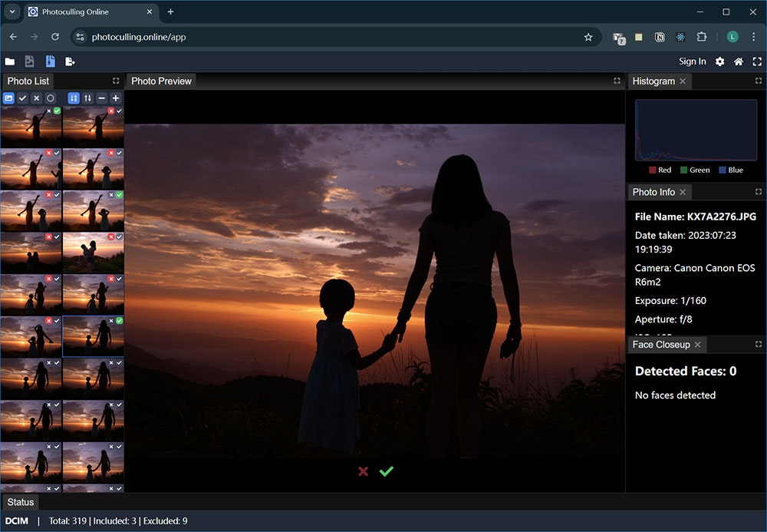Close the Photoculling Online browser tab

pyautogui.click(x=150, y=12)
